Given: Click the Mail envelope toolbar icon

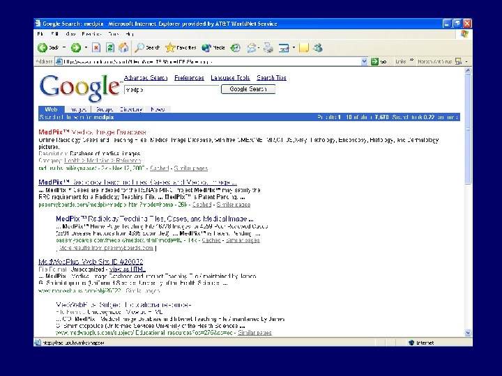Looking at the screenshot, I should tap(252, 47).
